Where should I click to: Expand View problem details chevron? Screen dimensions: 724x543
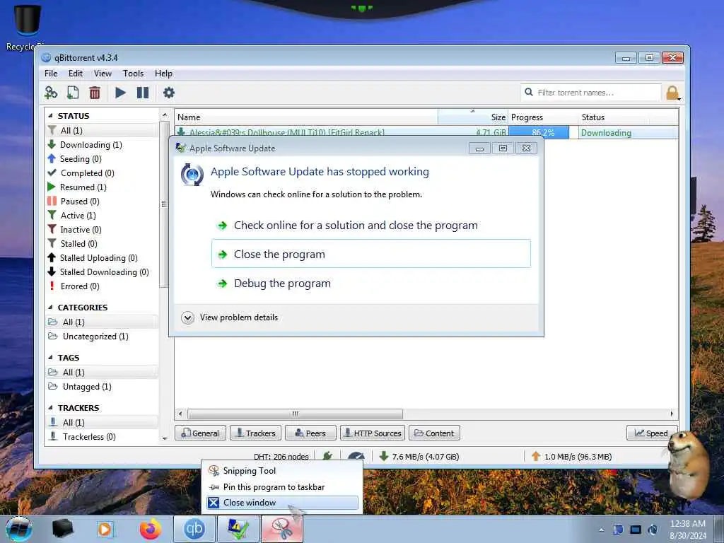[x=187, y=317]
